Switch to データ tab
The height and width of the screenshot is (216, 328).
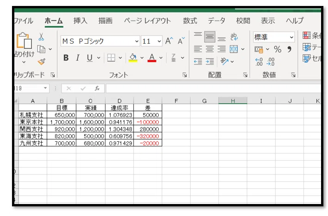(217, 21)
